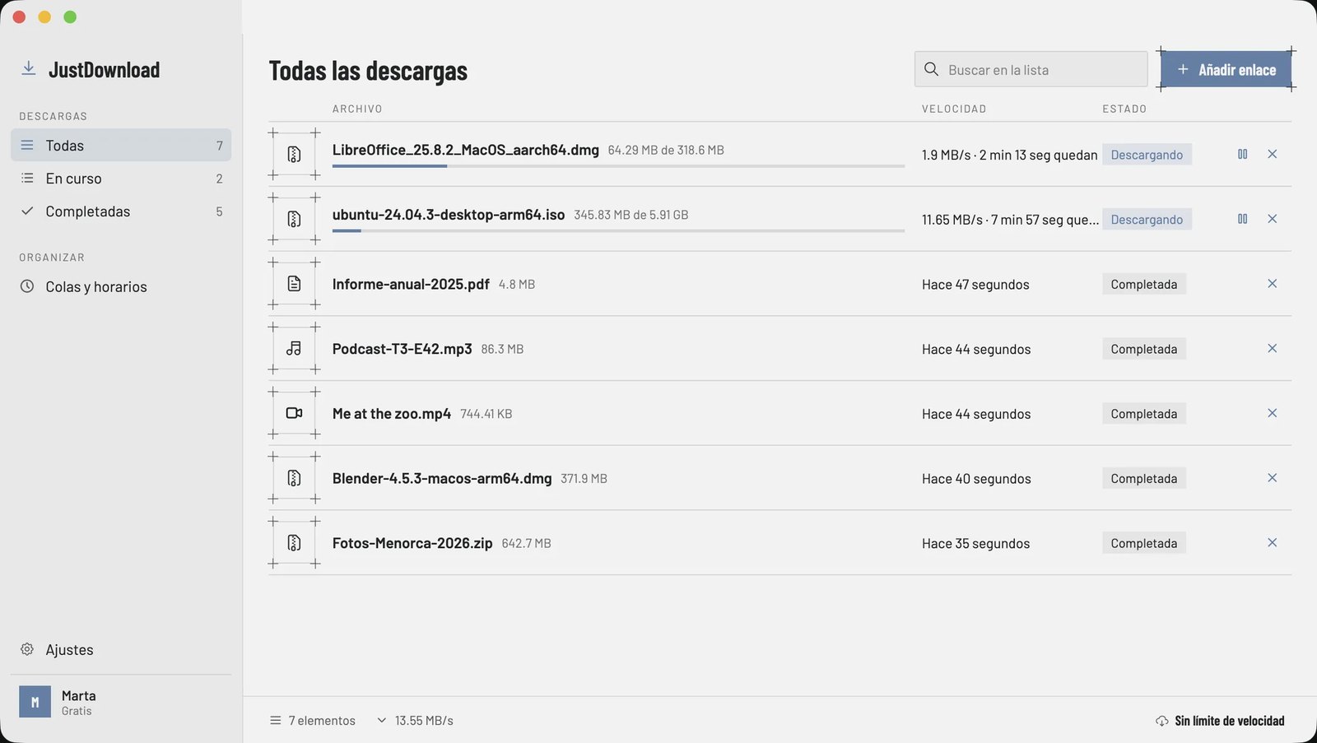
Task: Click the 7 elementos status item
Action: coord(313,721)
